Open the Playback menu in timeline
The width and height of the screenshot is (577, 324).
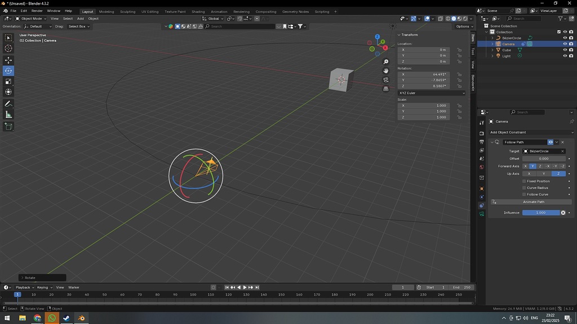coord(24,287)
